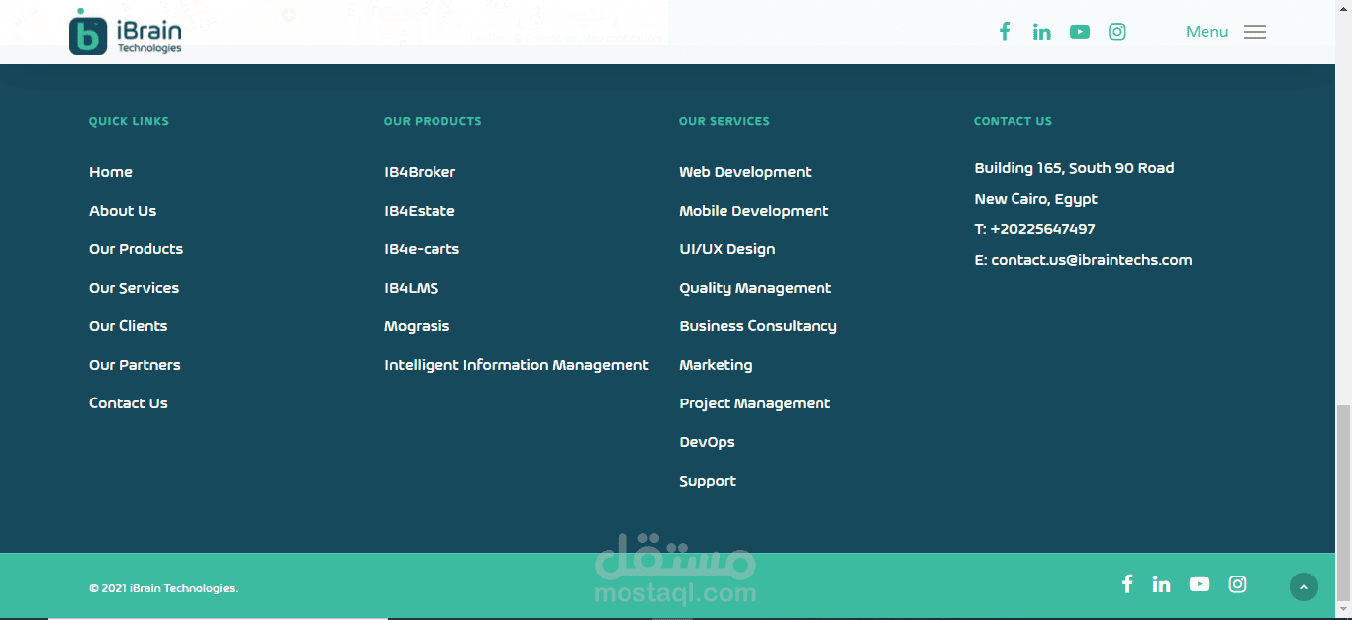Open the Mograsis product link
Image resolution: width=1352 pixels, height=620 pixels.
[x=417, y=326]
